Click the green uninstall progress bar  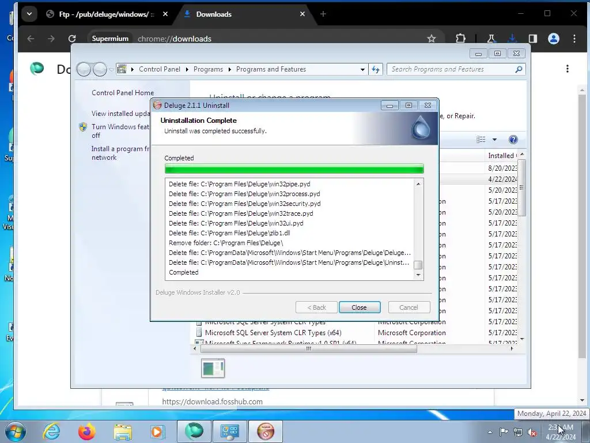pos(294,168)
